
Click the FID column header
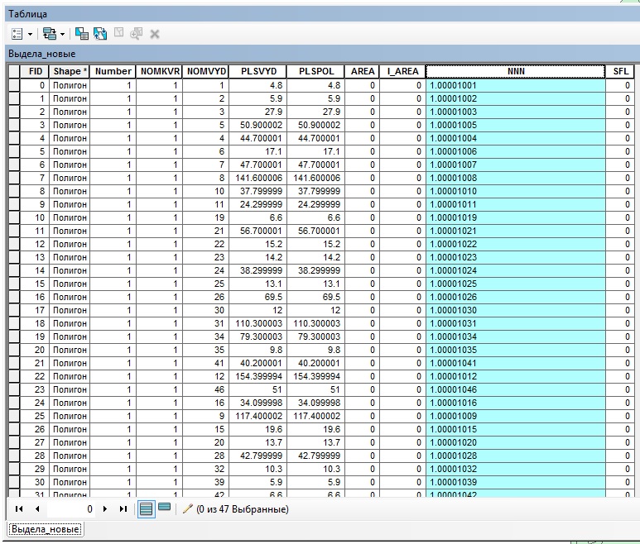point(35,71)
